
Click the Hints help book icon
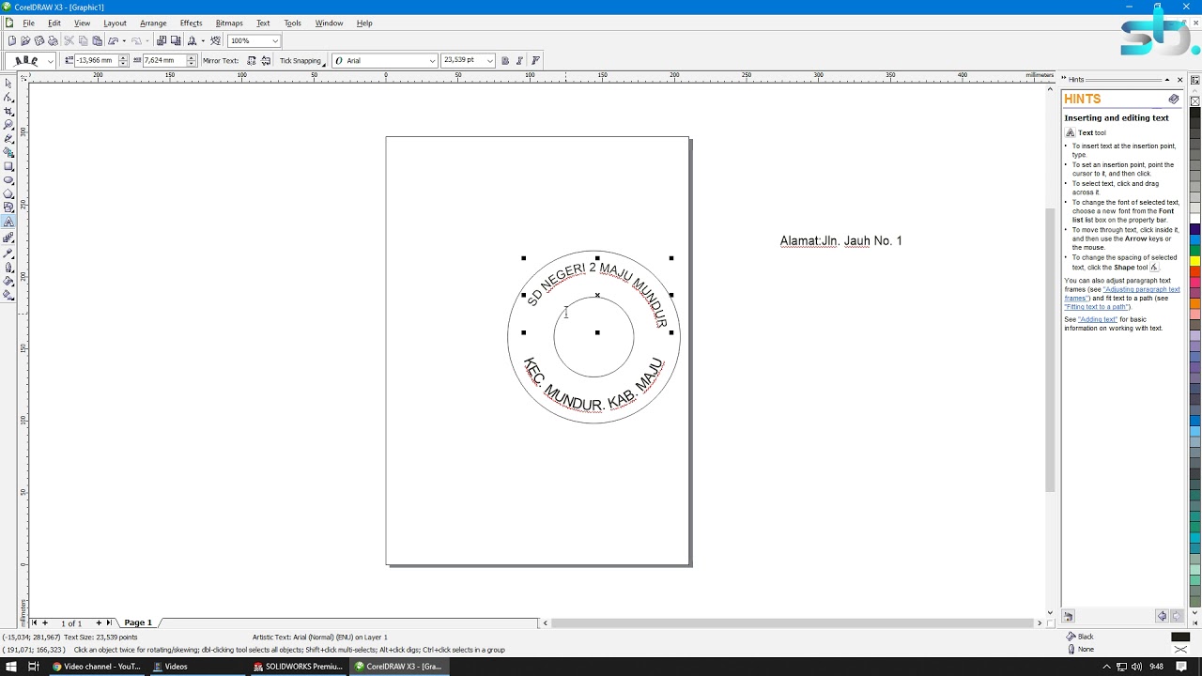pyautogui.click(x=1174, y=99)
